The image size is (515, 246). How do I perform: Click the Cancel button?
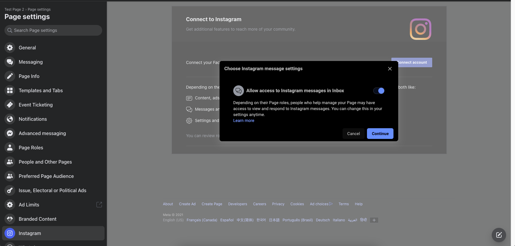coord(354,134)
